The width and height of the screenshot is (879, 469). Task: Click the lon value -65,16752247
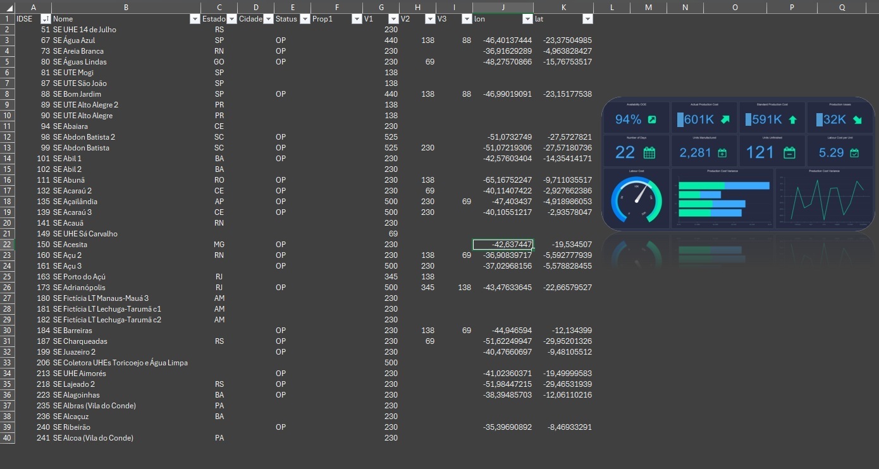[x=503, y=180]
